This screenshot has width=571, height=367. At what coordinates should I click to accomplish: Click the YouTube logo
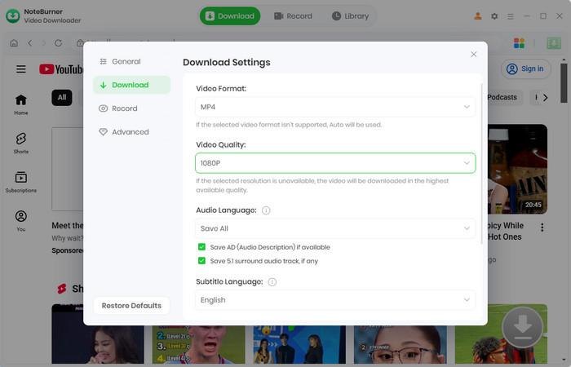(x=61, y=69)
